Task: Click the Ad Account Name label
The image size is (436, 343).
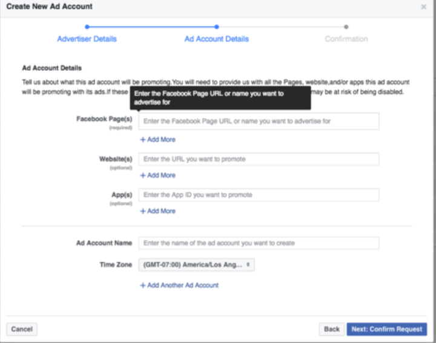Action: (x=104, y=243)
